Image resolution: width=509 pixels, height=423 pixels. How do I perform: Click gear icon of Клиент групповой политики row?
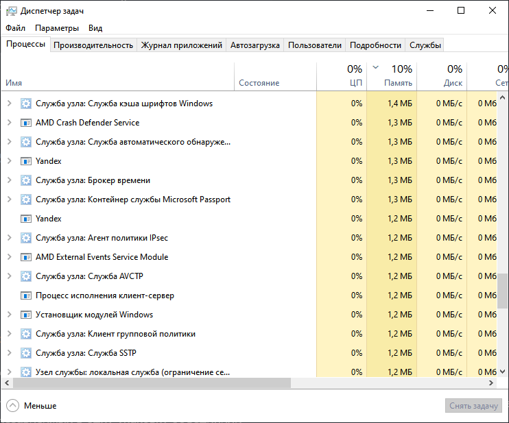26,334
